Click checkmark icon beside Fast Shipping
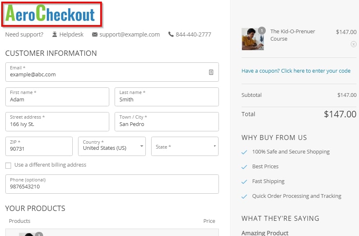 point(244,182)
